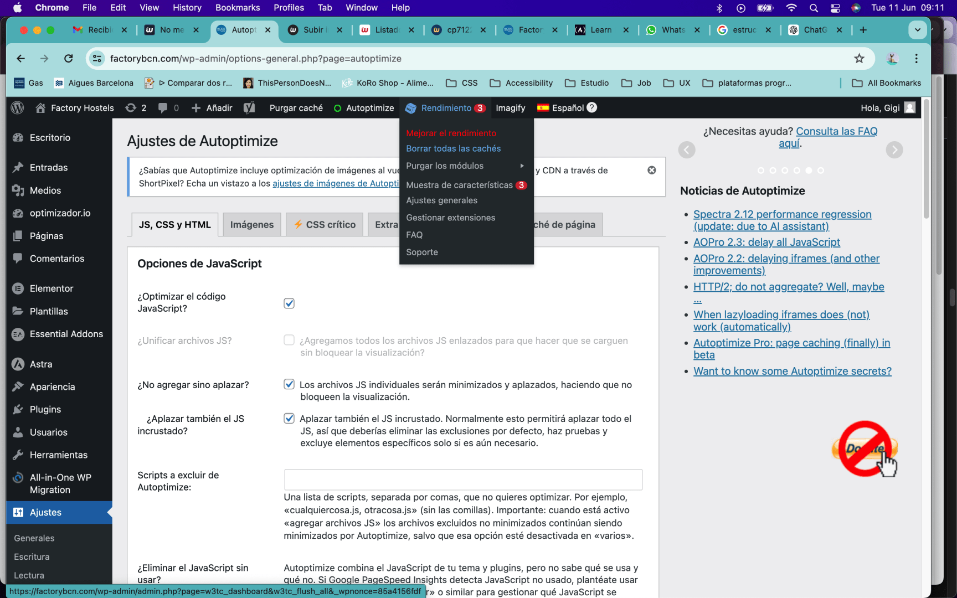Viewport: 957px width, 598px height.
Task: Open ajustes de imágenes de Autoptimize link
Action: coord(336,183)
